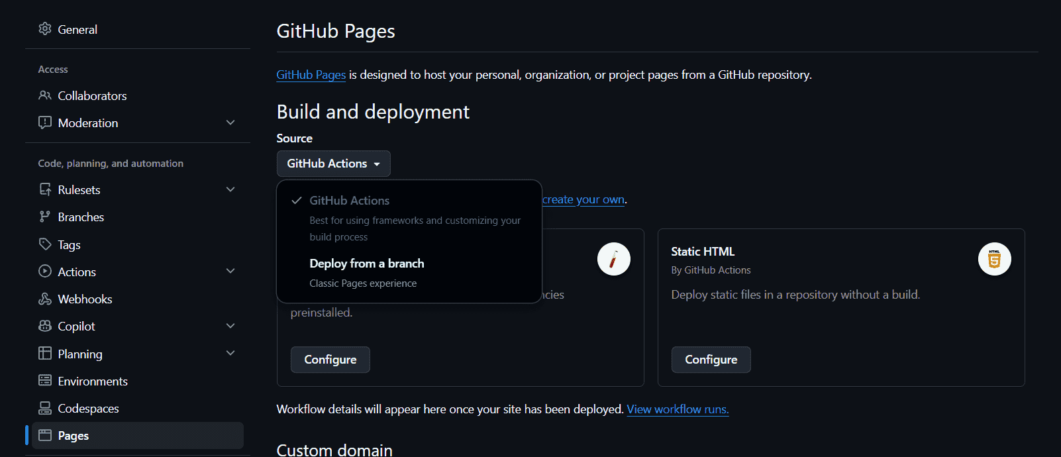Click the Collaborators people icon
This screenshot has height=457, width=1061.
[x=45, y=95]
